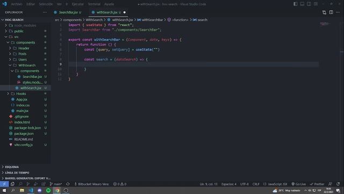Click the VS Code logo icon

pyautogui.click(x=4, y=4)
